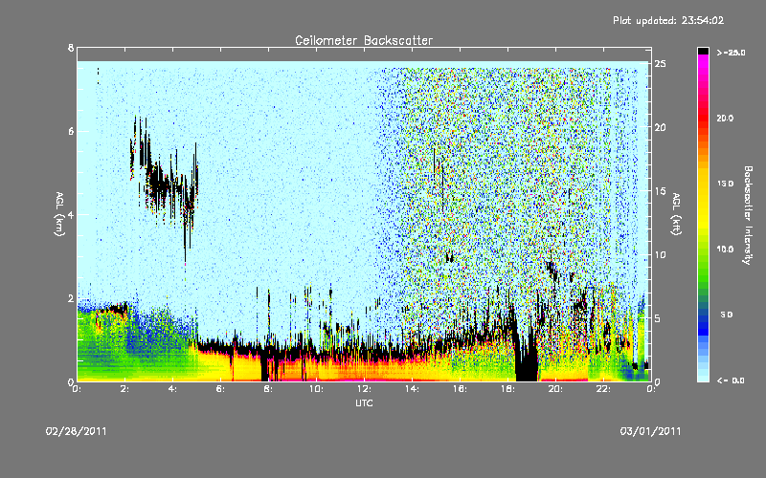Click the '2:' hour tick on UTC axis

coord(125,389)
